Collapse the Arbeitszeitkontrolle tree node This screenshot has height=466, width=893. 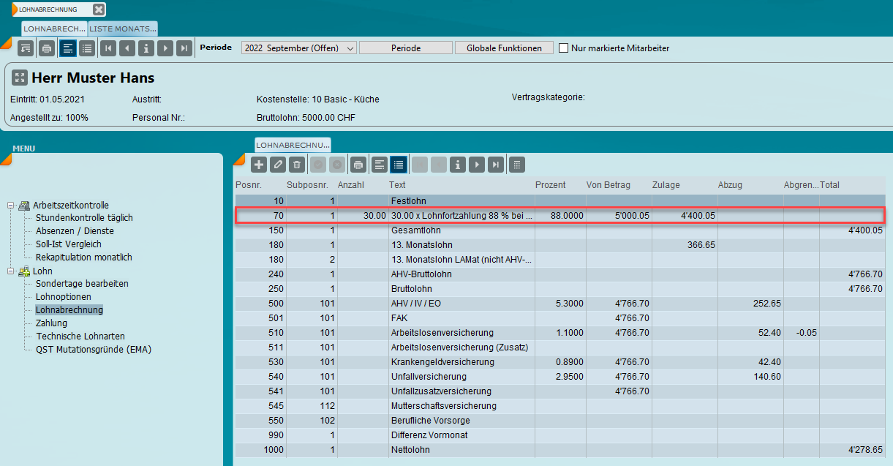(11, 206)
